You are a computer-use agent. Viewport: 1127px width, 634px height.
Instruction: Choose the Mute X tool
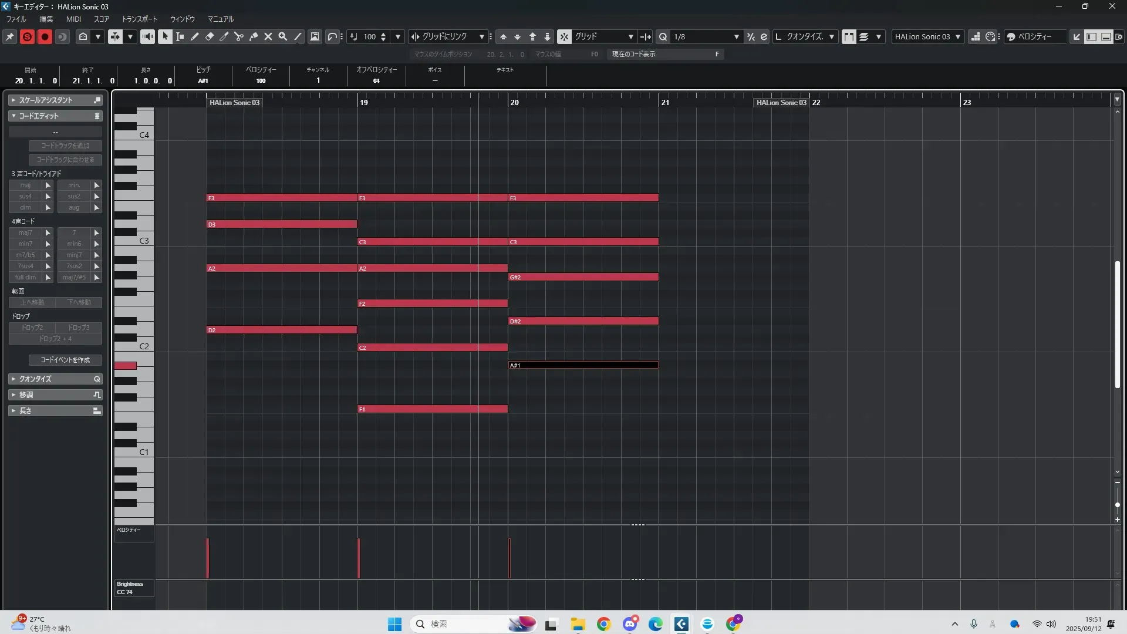[268, 36]
